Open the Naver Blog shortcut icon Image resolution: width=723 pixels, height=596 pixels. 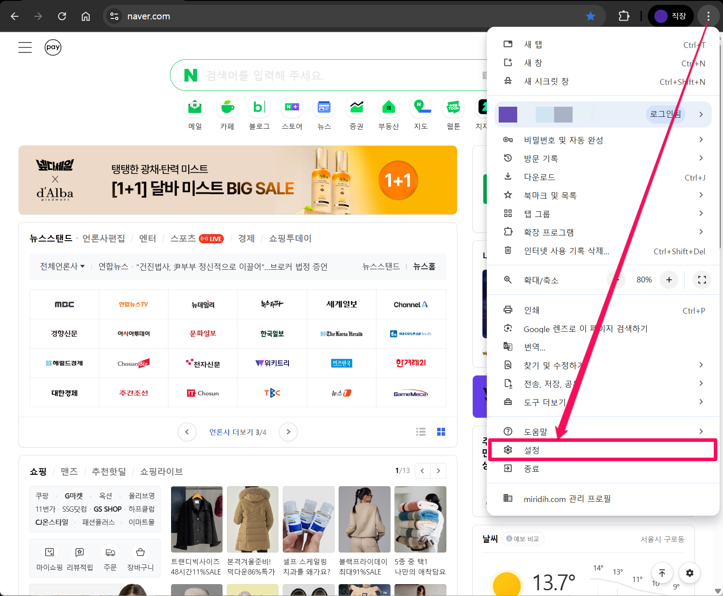[259, 108]
